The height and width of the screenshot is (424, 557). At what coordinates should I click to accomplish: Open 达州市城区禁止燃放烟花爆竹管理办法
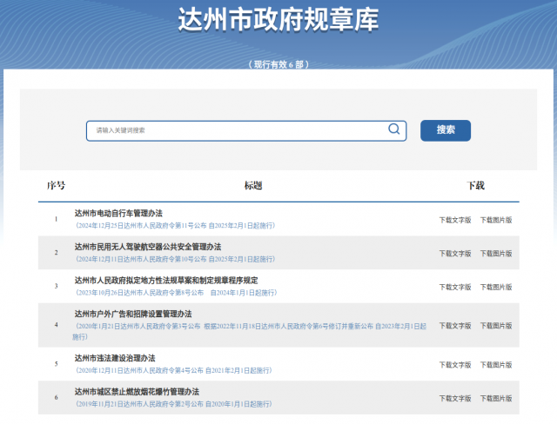[137, 392]
